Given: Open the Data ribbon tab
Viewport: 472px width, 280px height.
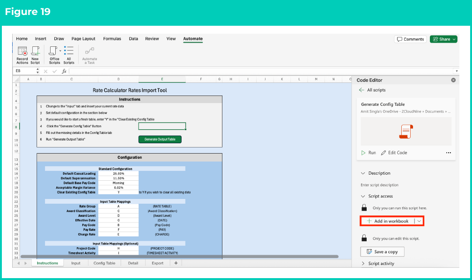Looking at the screenshot, I should pos(133,39).
